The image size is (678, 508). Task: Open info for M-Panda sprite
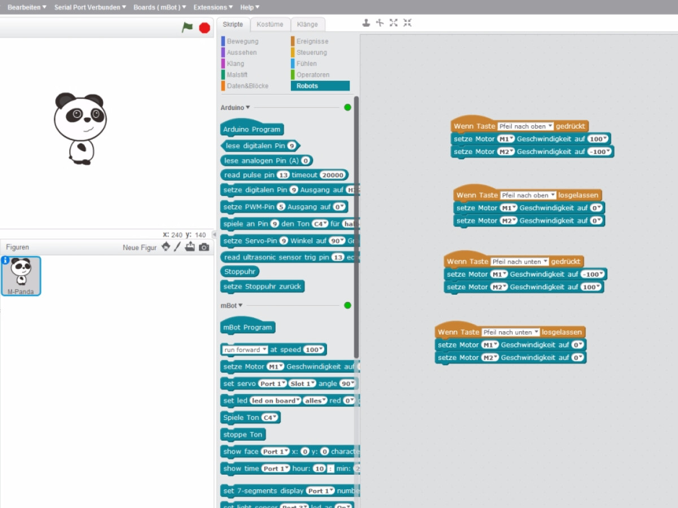5,260
